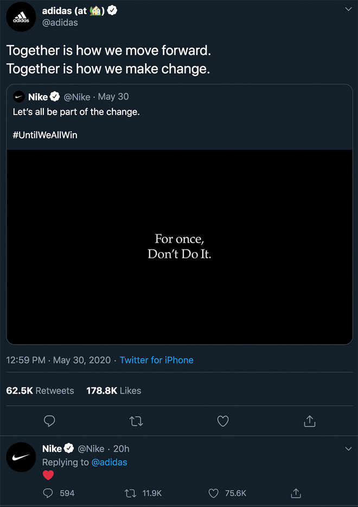
Task: Reply to the adidas tweet
Action: click(x=49, y=421)
